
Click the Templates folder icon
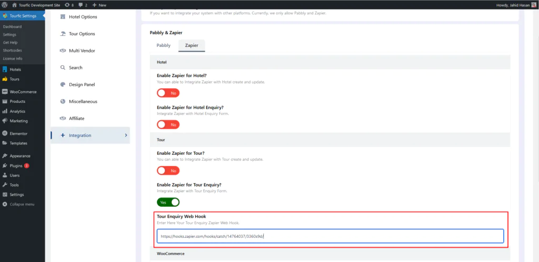coord(4,143)
